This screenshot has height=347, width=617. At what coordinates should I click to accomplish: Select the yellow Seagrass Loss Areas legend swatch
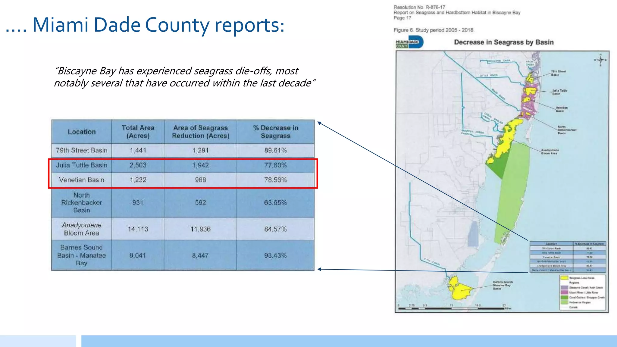pyautogui.click(x=564, y=278)
